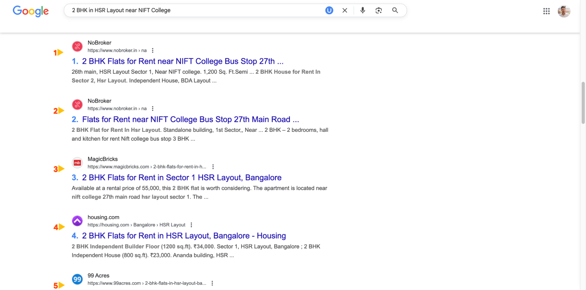This screenshot has height=290, width=586.
Task: Click the MagicBricks site icon
Action: [x=77, y=163]
